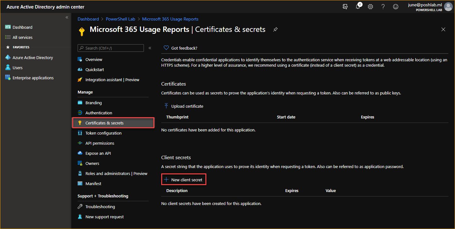Open Token configuration
This screenshot has height=229, width=455.
pyautogui.click(x=103, y=133)
